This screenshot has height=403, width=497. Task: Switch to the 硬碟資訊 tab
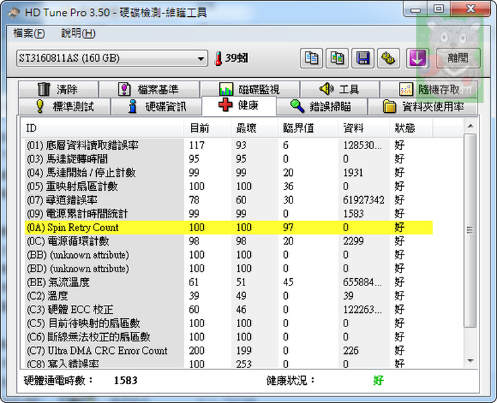click(x=157, y=106)
